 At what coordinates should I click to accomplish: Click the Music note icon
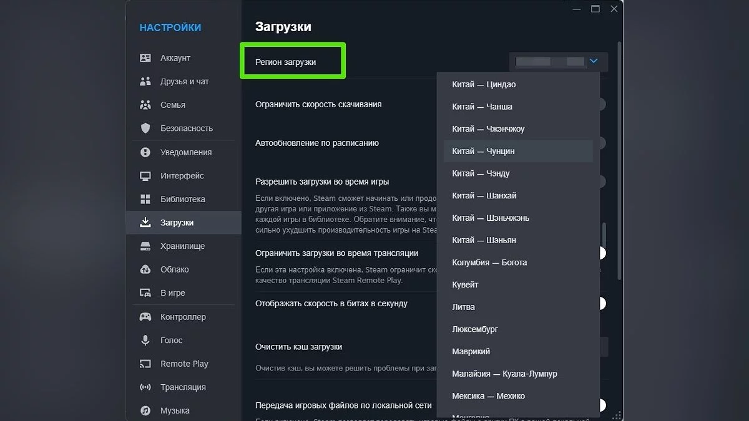(145, 410)
